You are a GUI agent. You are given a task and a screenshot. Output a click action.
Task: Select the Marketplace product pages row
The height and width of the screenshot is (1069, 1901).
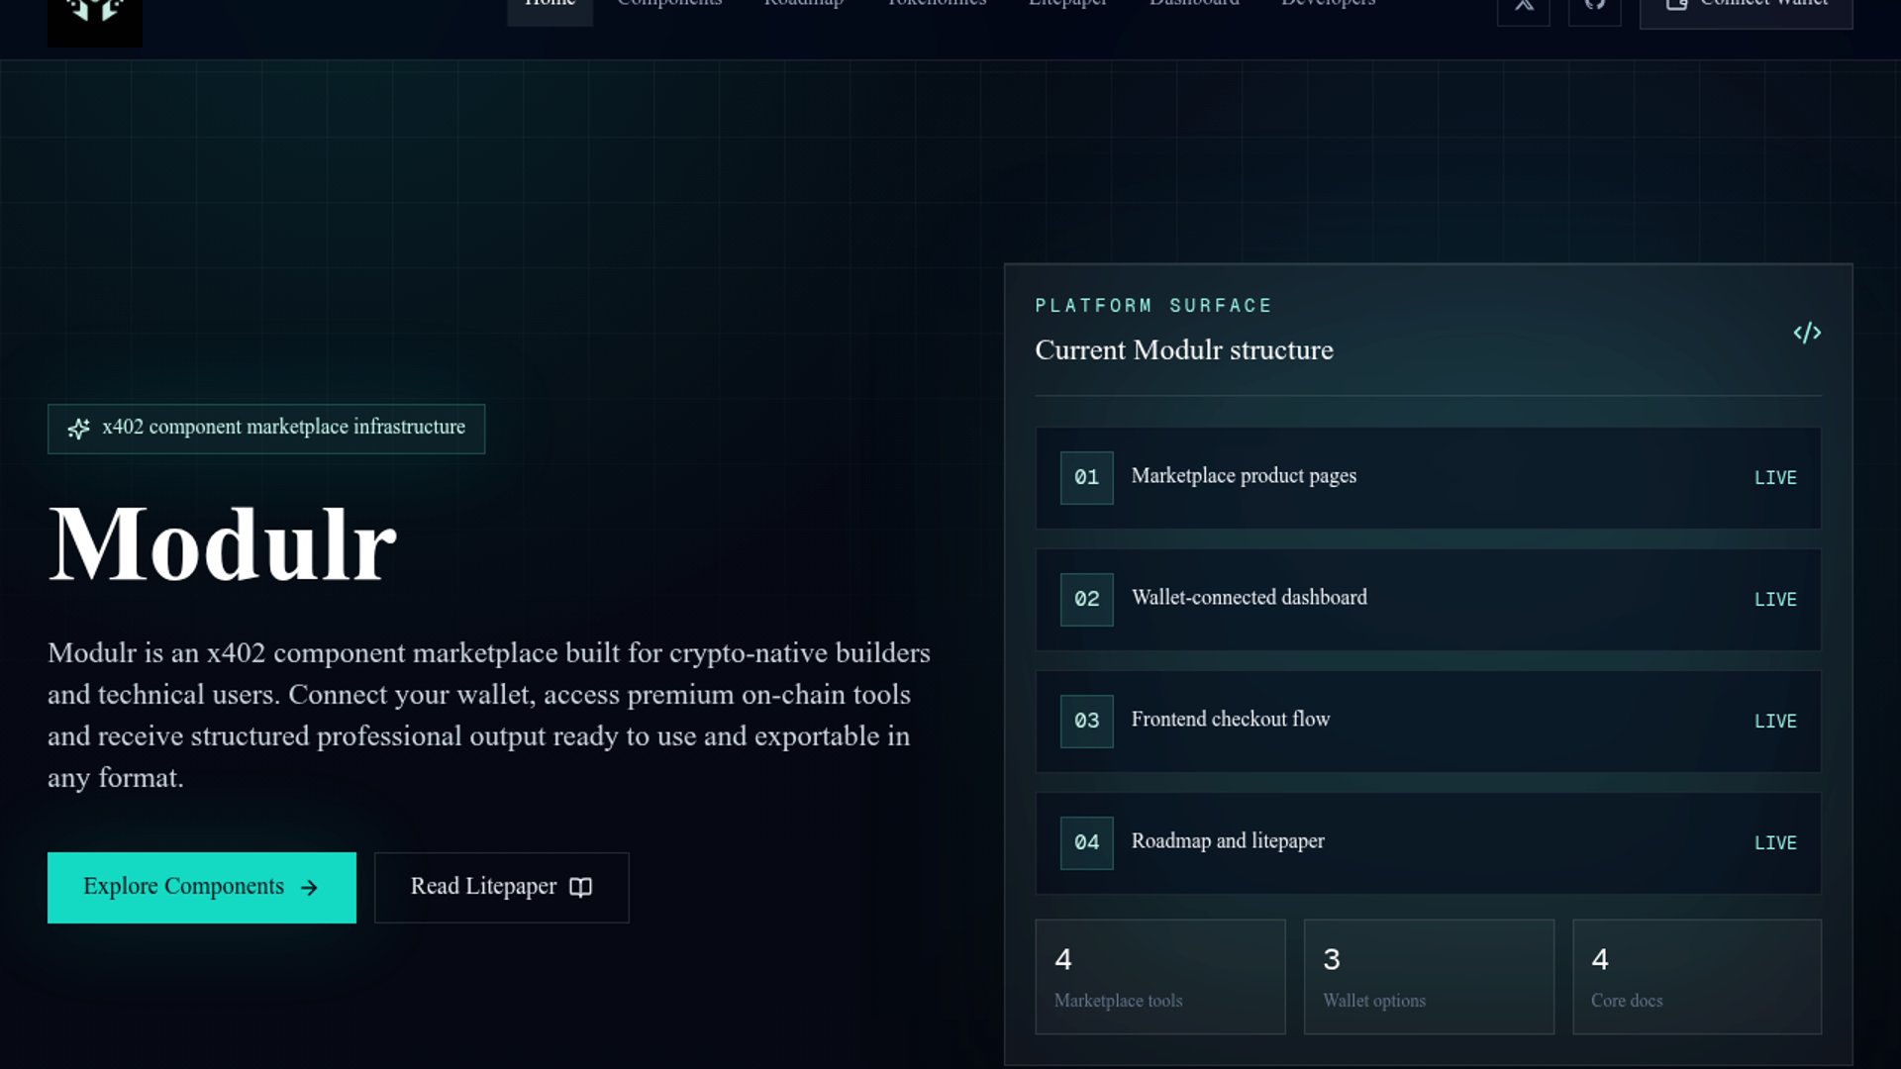tap(1428, 478)
